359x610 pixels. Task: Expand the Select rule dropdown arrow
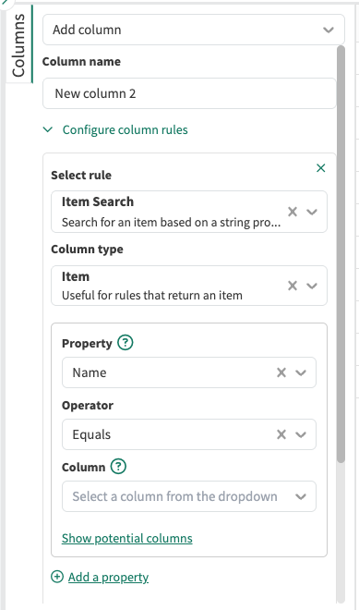[312, 212]
